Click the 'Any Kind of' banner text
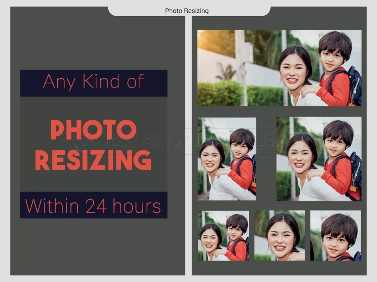The width and height of the screenshot is (377, 282). [93, 82]
